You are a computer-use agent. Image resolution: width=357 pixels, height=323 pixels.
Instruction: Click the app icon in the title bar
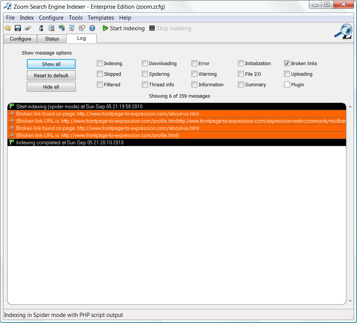pyautogui.click(x=8, y=6)
